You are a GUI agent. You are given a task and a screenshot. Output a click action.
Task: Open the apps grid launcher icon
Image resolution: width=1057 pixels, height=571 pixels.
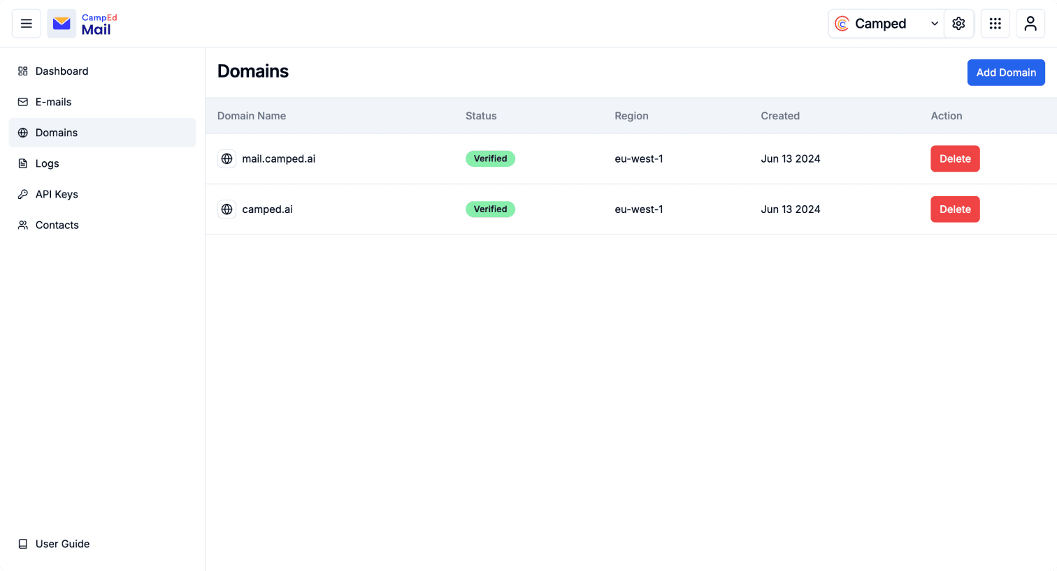[x=995, y=24]
